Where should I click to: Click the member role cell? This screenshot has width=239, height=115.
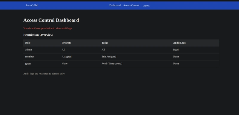click(x=29, y=57)
